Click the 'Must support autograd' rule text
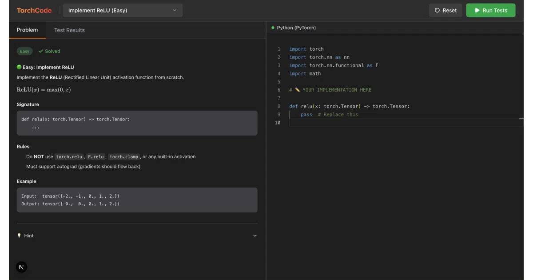Viewport: 533px width, 280px height. point(83,167)
